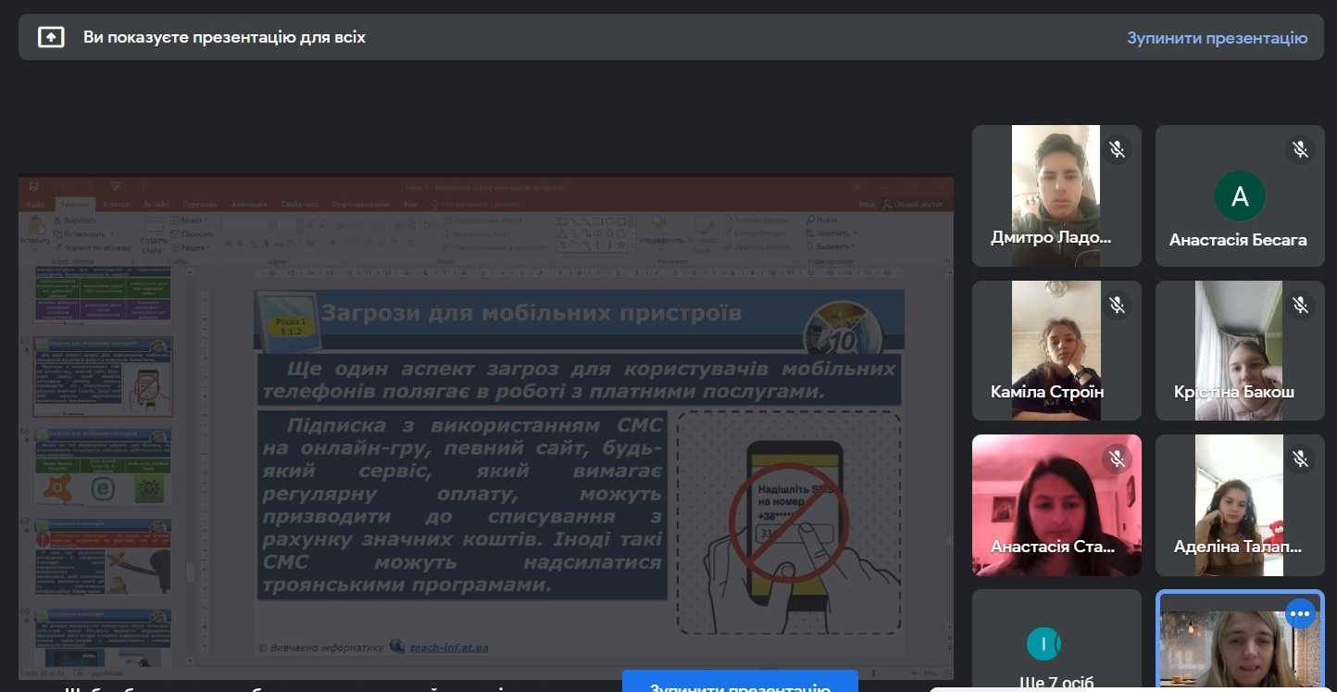This screenshot has width=1337, height=692.
Task: Open the Файл tab in PowerPoint
Action: click(x=35, y=204)
